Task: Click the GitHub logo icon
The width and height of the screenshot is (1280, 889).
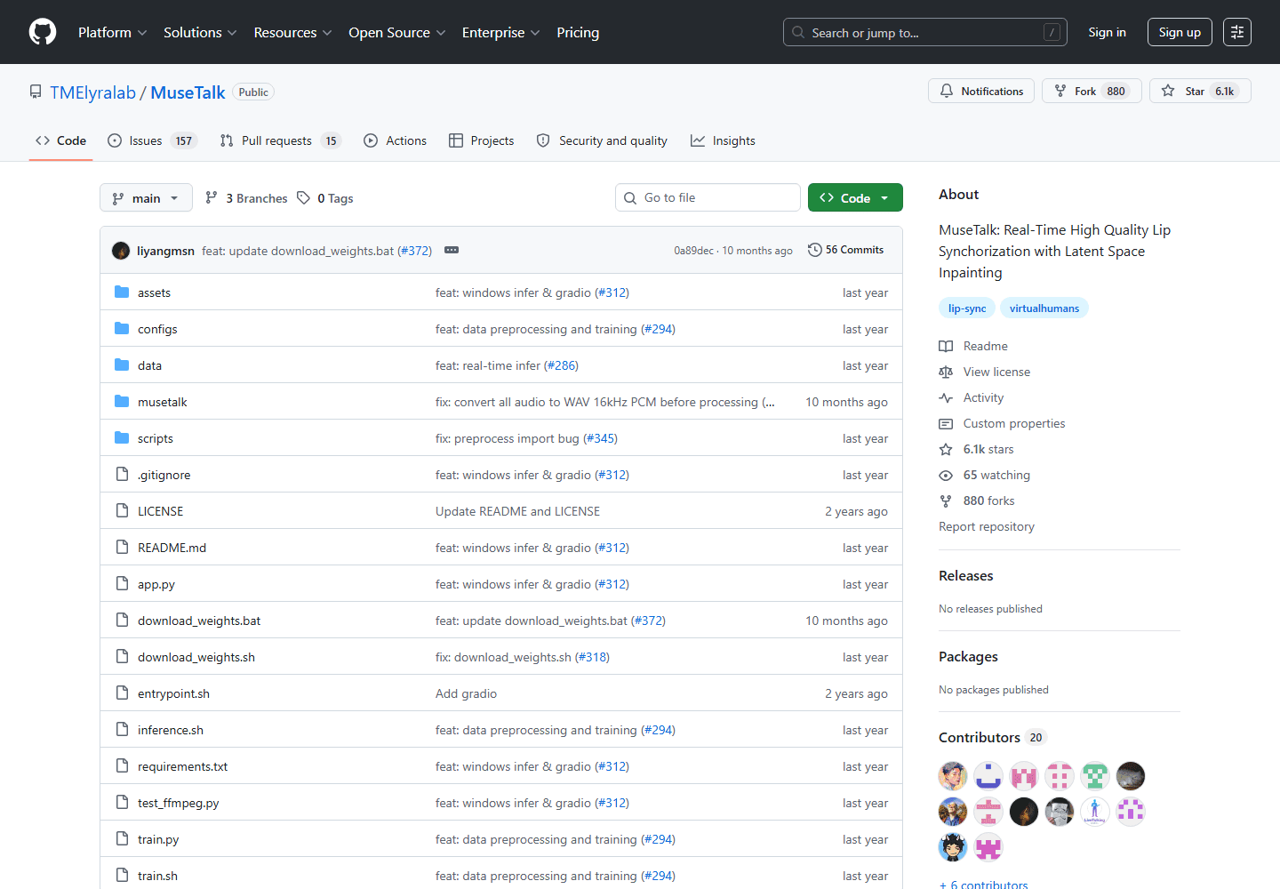Action: click(x=43, y=32)
